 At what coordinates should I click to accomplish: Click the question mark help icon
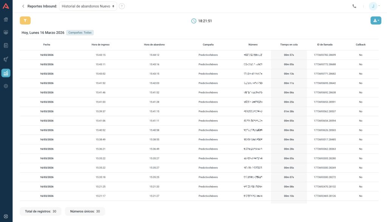tap(122, 6)
